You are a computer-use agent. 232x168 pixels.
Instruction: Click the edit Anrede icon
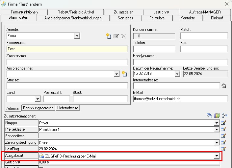click(116, 36)
